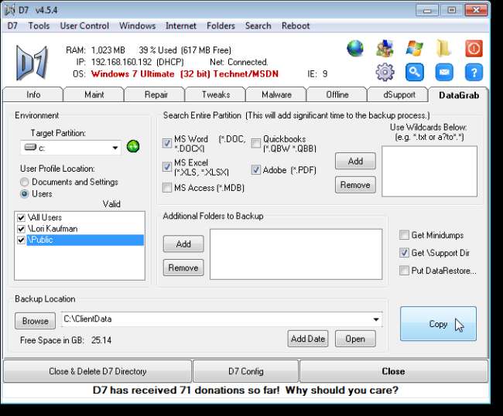Open D7 Config
The image size is (503, 416).
(246, 371)
